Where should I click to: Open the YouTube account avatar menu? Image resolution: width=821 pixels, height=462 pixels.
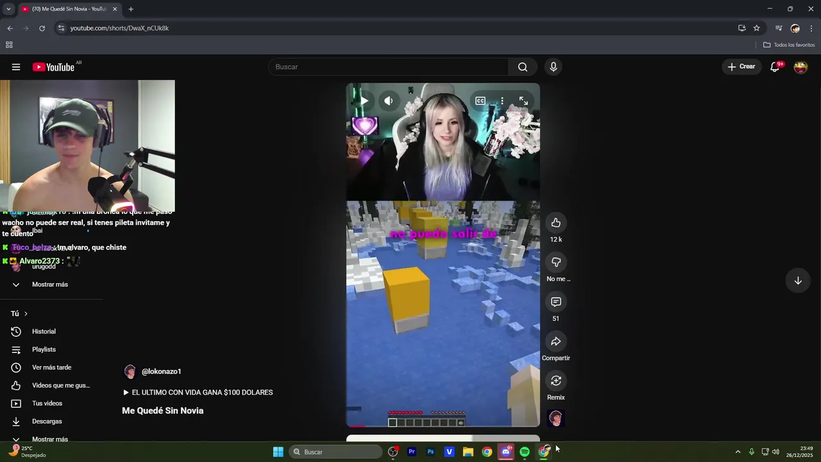800,67
